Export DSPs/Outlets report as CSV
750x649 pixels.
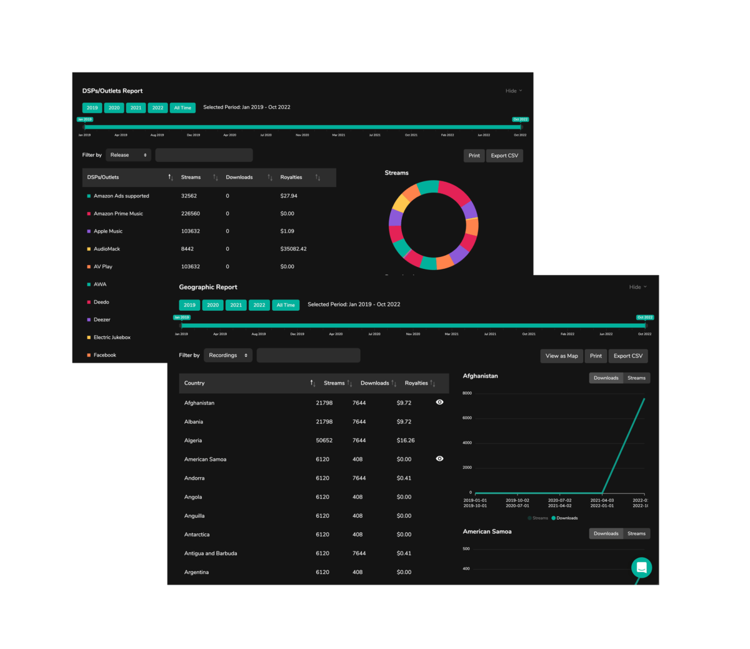(504, 156)
